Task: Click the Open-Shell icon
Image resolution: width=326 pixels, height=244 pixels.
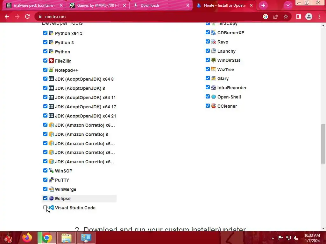Action: click(214, 97)
